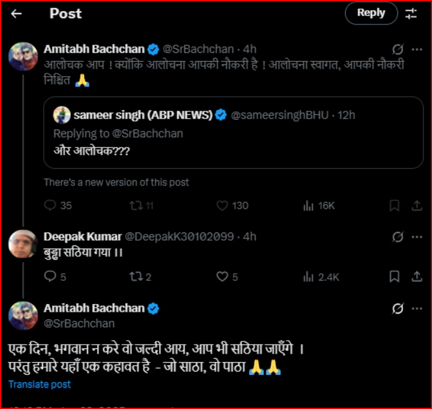Viewport: 432px width, 409px height.
Task: Reply to Amitabh Bachchan's first post
Action: (50, 205)
